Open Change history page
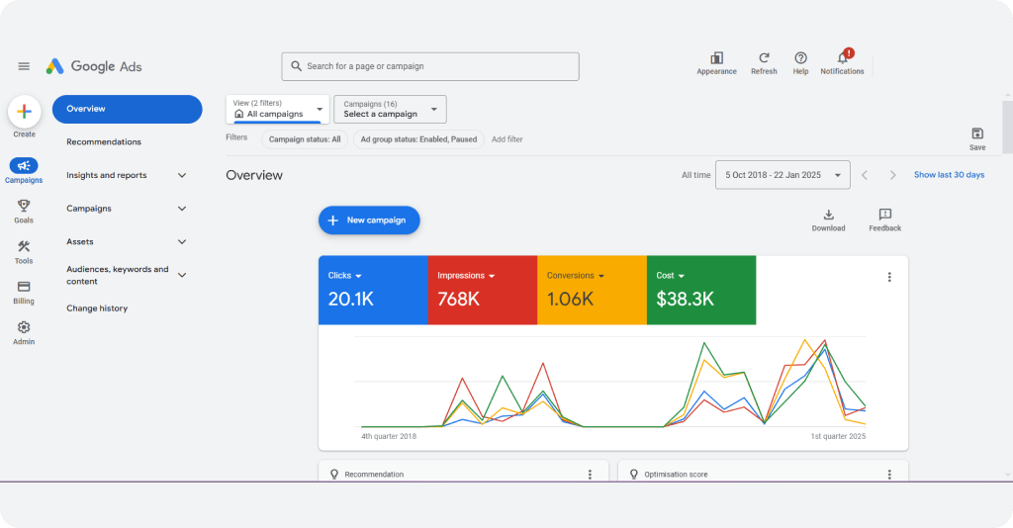This screenshot has width=1013, height=528. click(x=97, y=308)
